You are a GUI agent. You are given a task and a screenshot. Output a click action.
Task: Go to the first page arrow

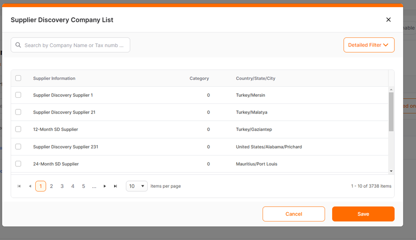click(x=19, y=186)
